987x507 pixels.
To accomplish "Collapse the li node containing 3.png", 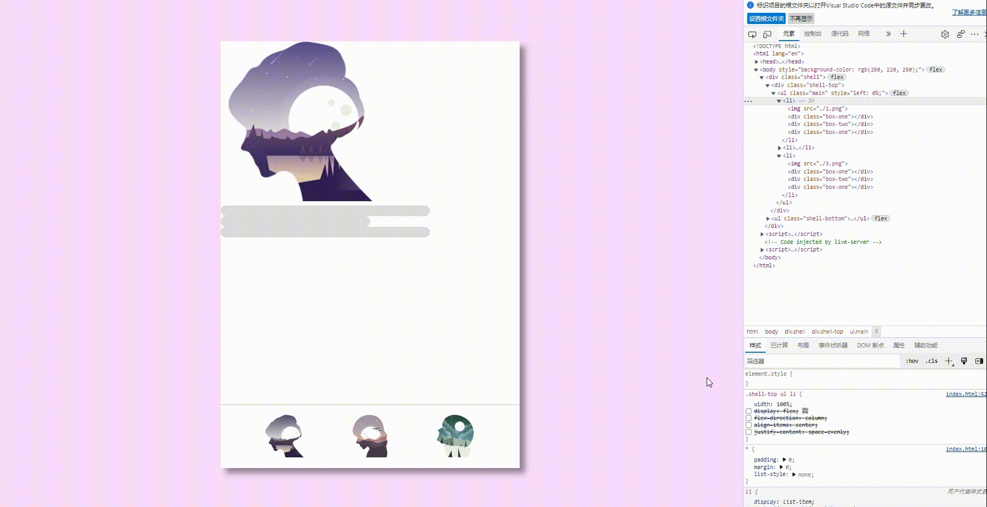I will click(x=779, y=156).
